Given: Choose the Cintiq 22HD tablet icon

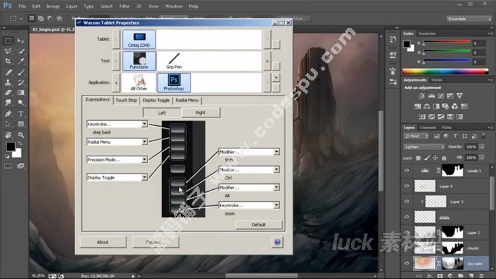Looking at the screenshot, I should pos(139,40).
